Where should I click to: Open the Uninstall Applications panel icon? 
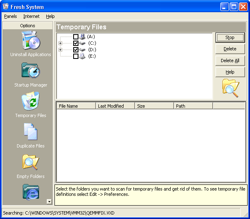tap(31, 40)
